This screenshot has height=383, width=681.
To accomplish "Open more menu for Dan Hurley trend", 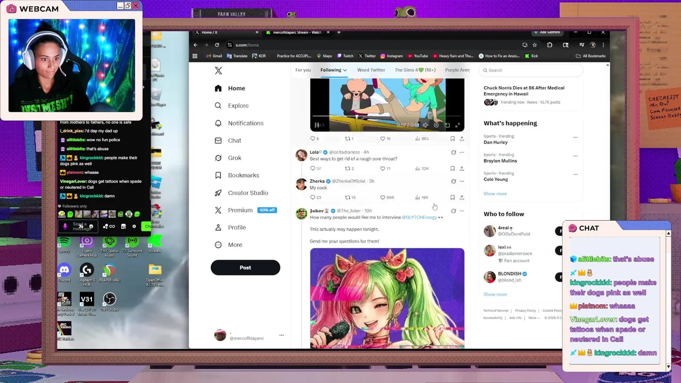I will click(575, 137).
